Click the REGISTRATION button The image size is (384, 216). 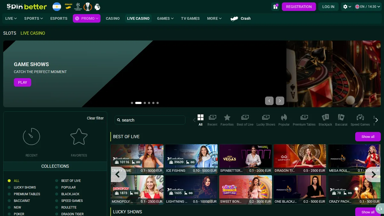(x=299, y=7)
